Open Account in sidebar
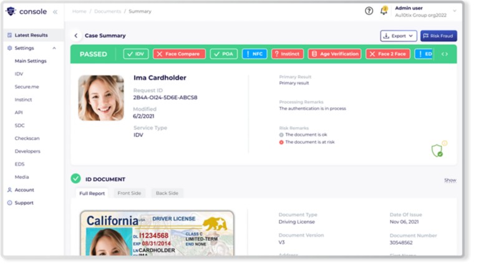 click(x=24, y=190)
